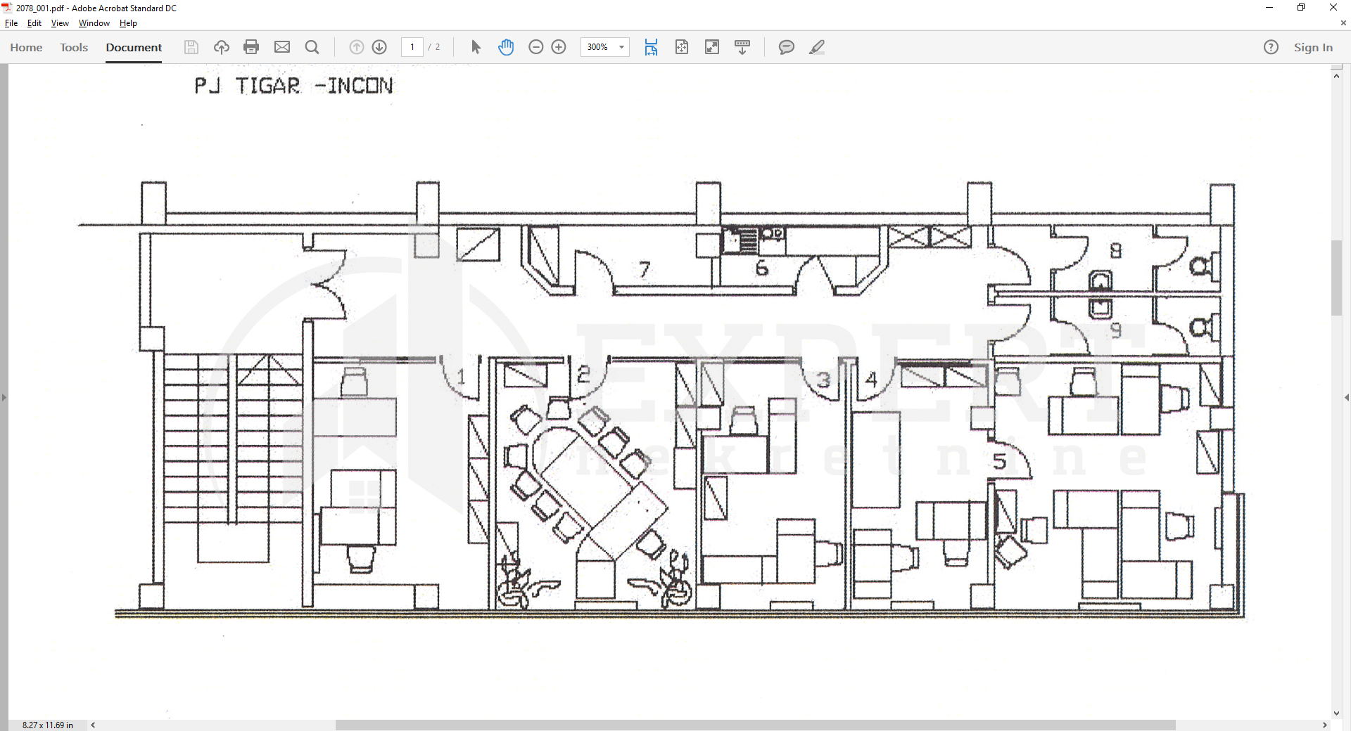Expand the 300% zoom dropdown
Image resolution: width=1351 pixels, height=731 pixels.
coord(621,47)
